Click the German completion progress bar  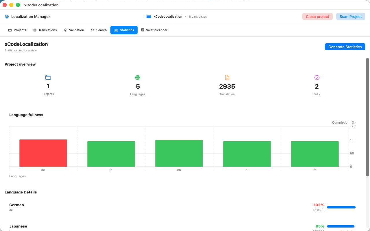pos(341,207)
